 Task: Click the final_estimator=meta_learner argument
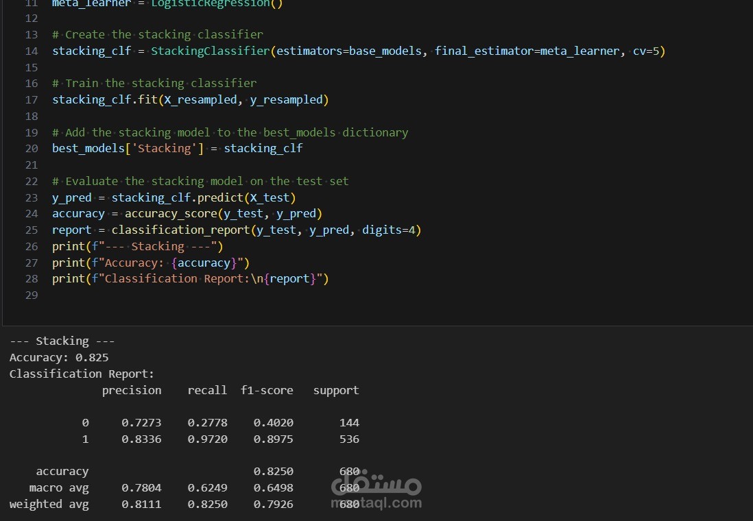(527, 51)
